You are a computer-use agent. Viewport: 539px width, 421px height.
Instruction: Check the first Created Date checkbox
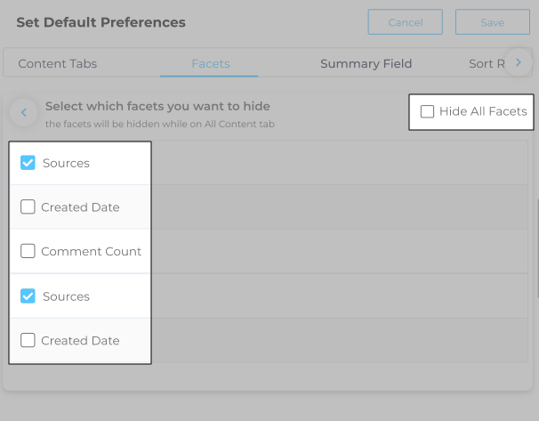(x=28, y=207)
